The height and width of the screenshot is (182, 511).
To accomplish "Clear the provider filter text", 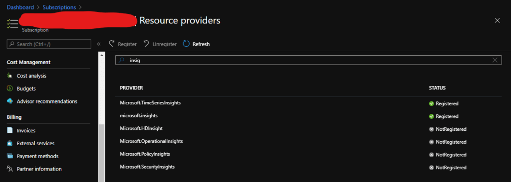I will click(495, 60).
